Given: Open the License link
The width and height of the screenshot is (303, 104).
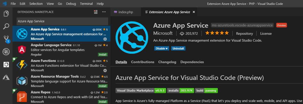Looking at the screenshot, I should pos(266,33).
